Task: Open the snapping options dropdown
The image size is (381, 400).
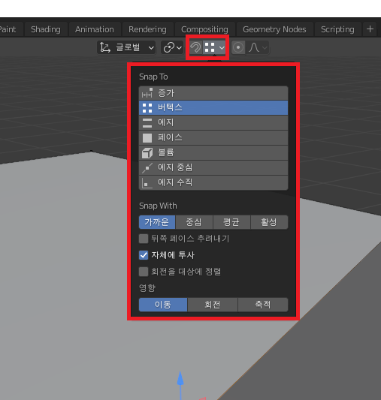Action: pos(214,47)
